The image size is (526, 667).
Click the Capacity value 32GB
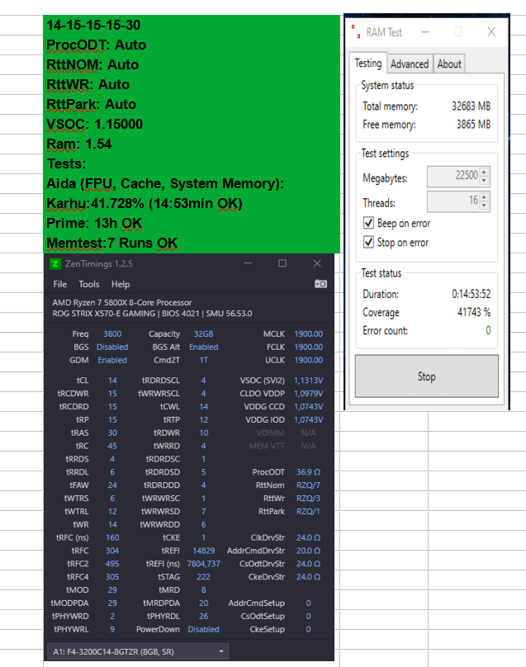tap(203, 334)
